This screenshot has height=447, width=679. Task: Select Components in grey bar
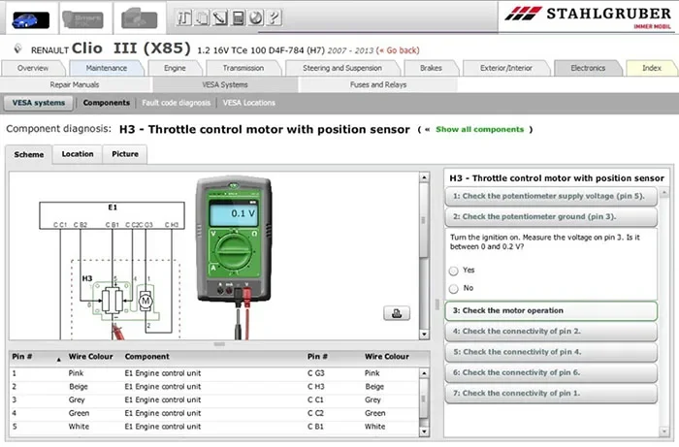pos(106,103)
